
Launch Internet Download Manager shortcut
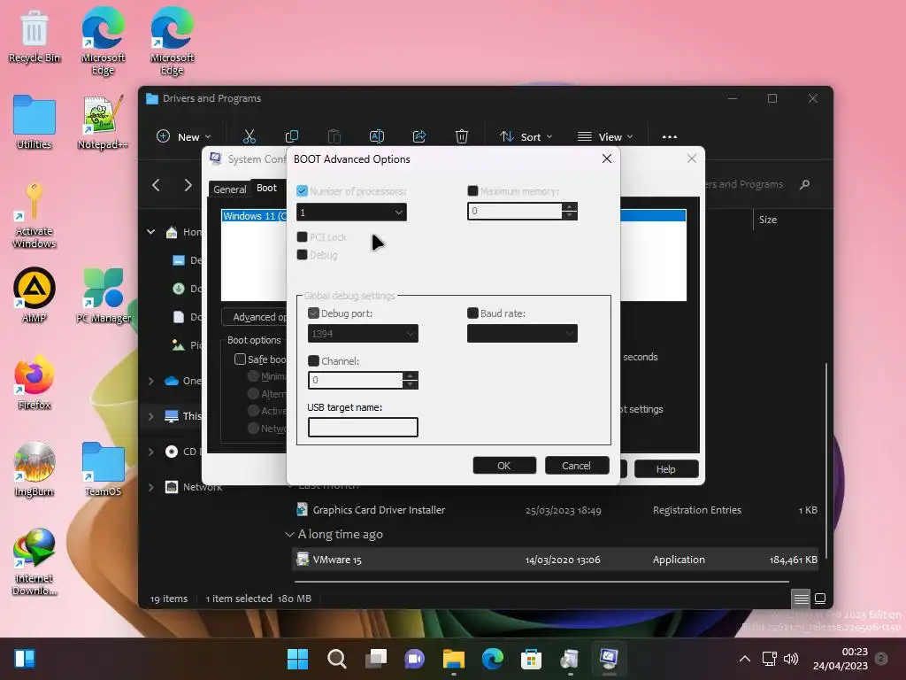tap(35, 561)
